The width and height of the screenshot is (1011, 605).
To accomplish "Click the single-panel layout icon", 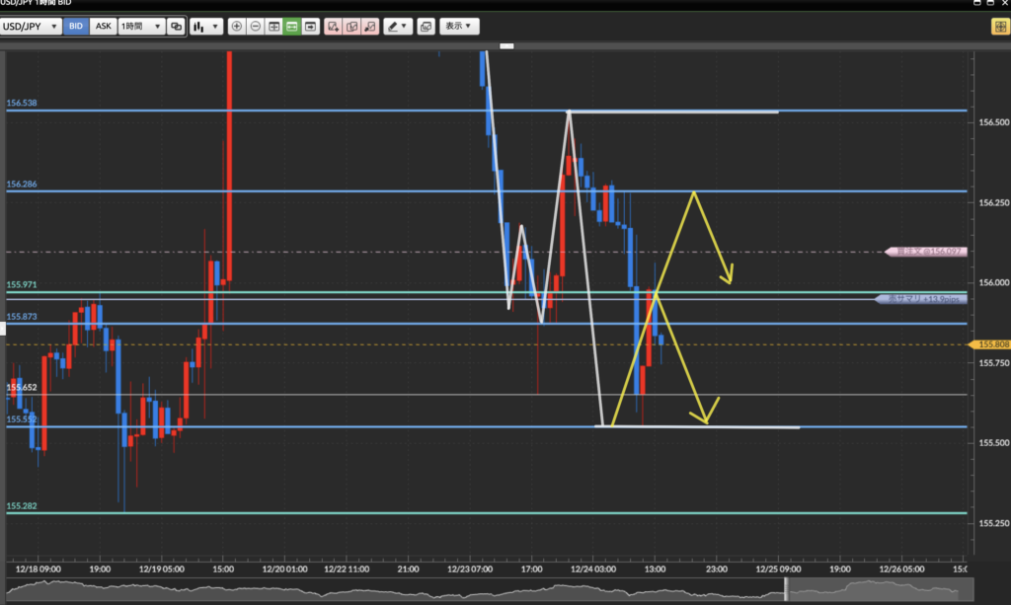I will (x=310, y=27).
